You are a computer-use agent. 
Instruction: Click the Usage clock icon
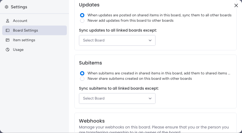pos(8,50)
